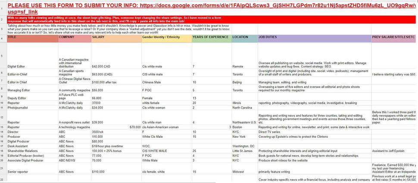Viewport: 418px width, 183px height.
Task: Click the 'Associate Digital Producer' cell
Action: [32, 161]
